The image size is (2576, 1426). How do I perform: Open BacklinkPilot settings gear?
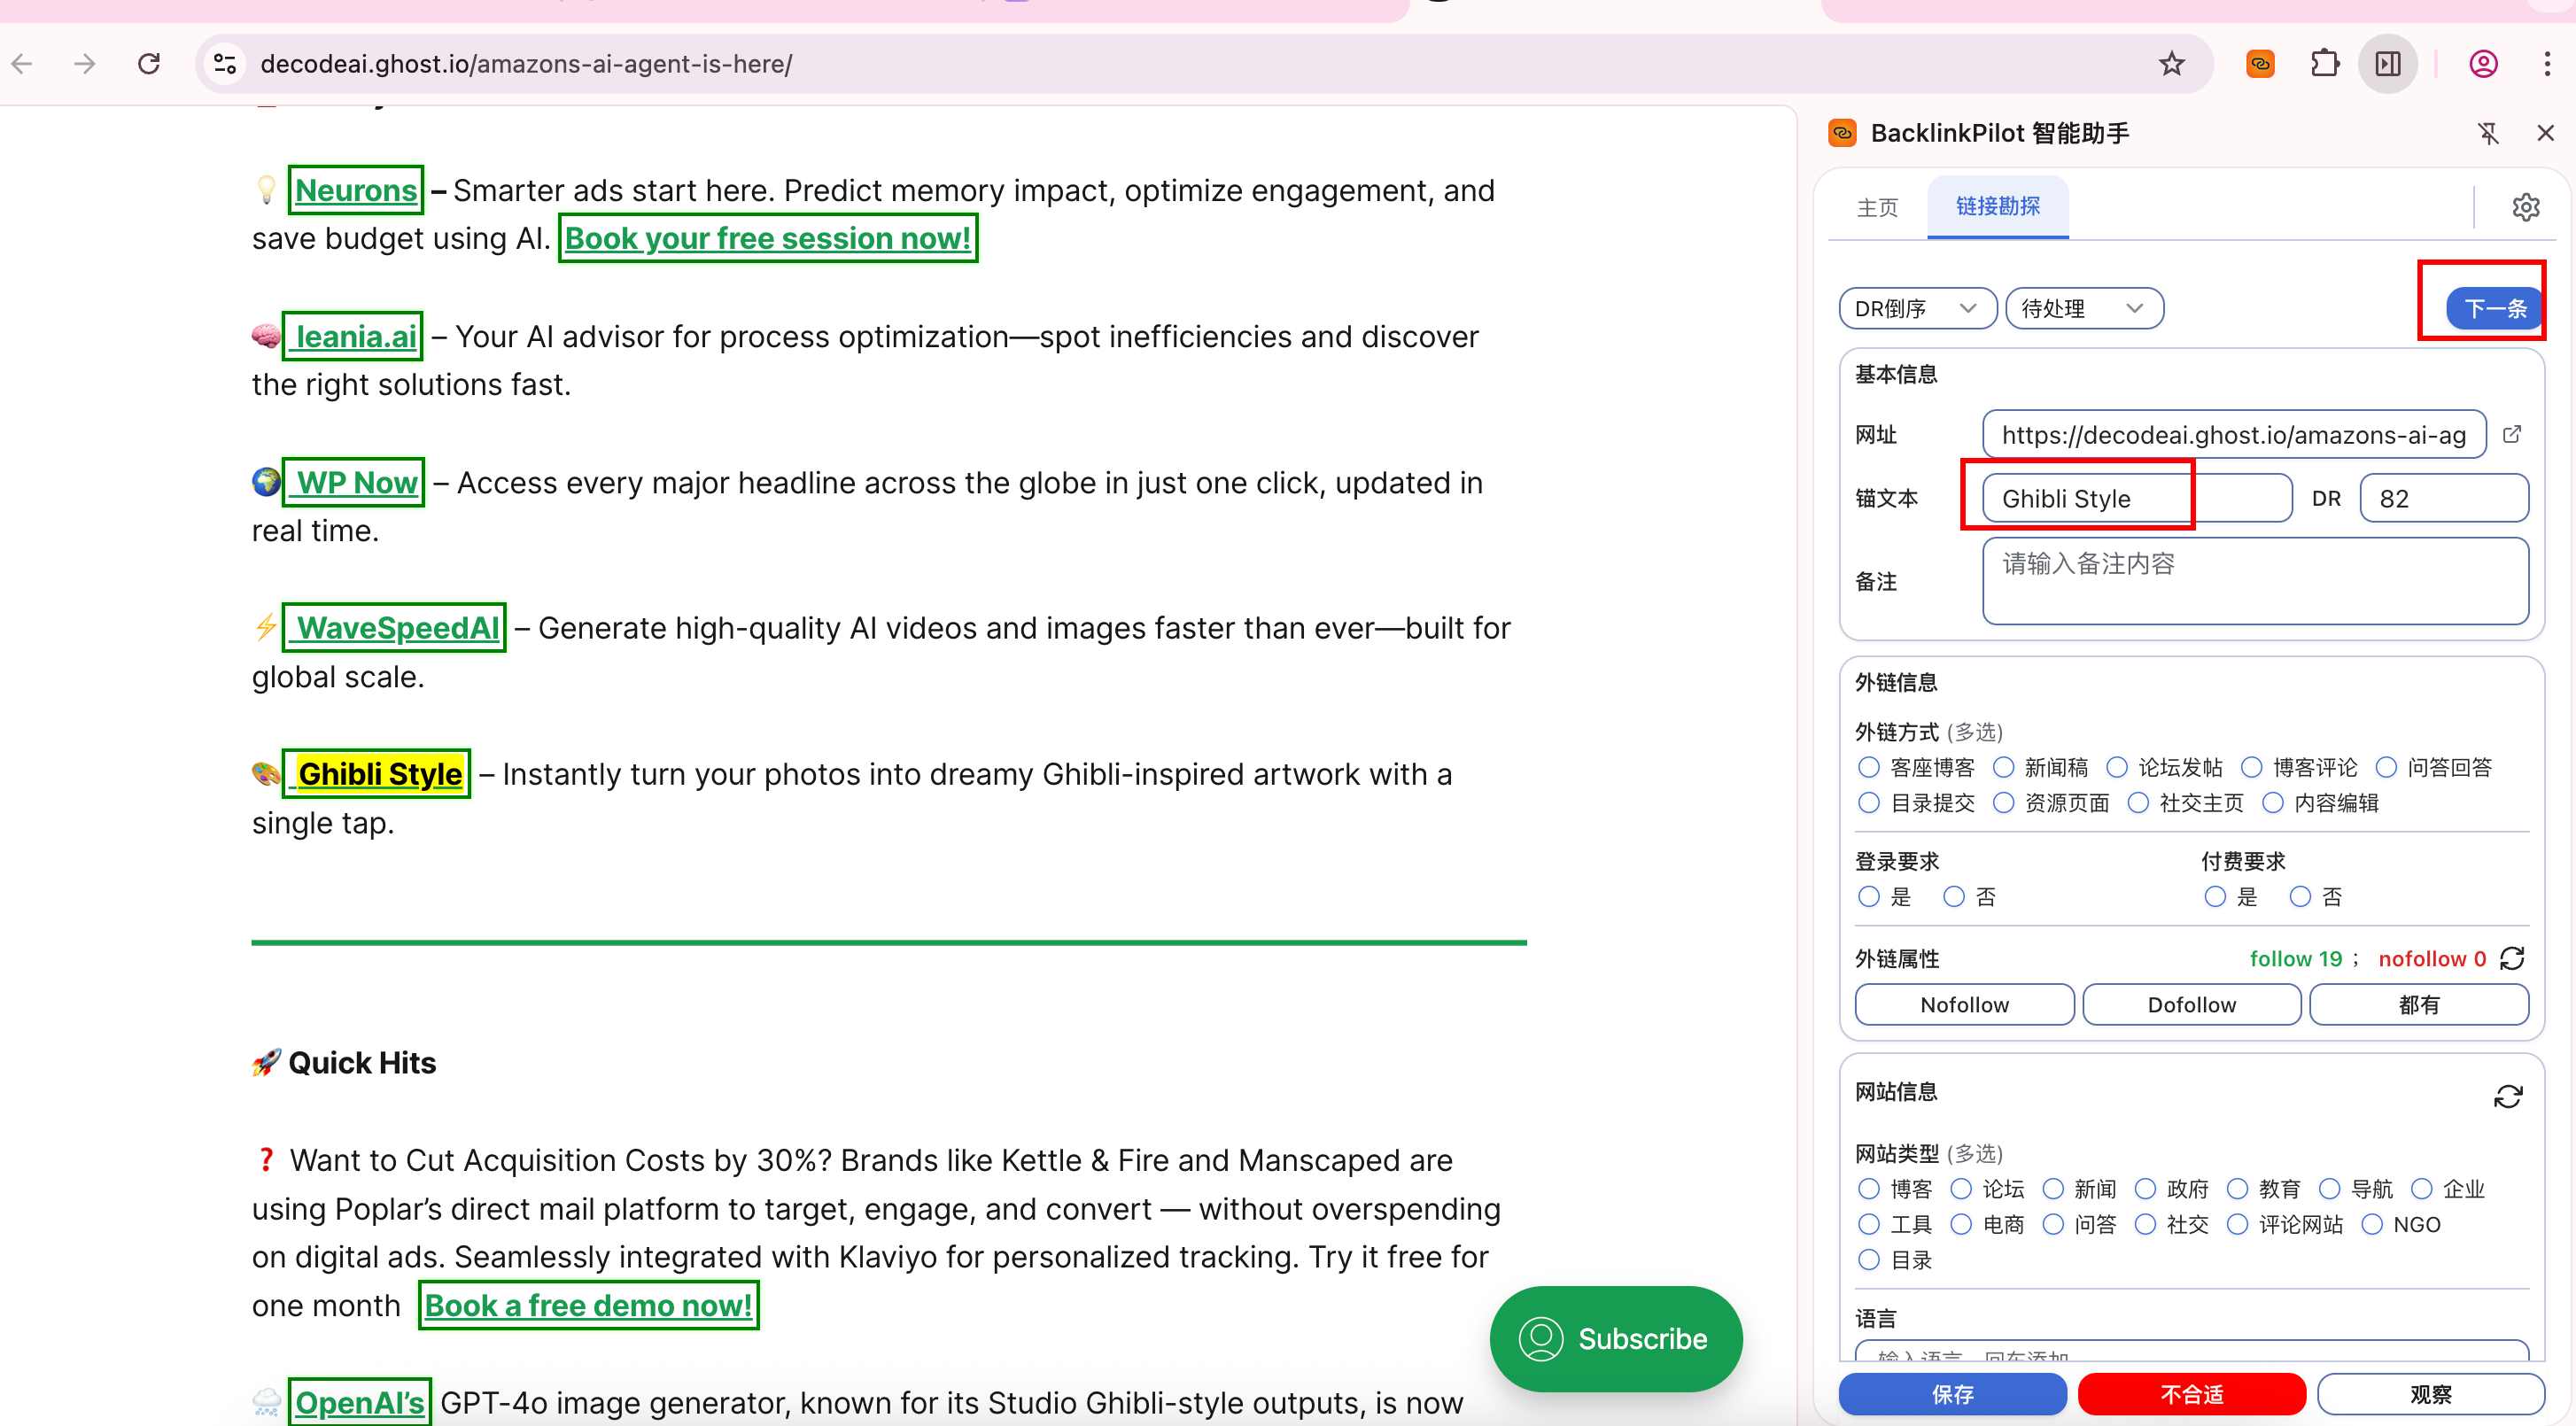(x=2525, y=207)
